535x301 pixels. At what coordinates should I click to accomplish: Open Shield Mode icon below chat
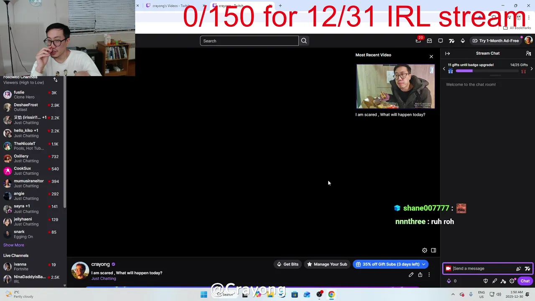tap(486, 281)
